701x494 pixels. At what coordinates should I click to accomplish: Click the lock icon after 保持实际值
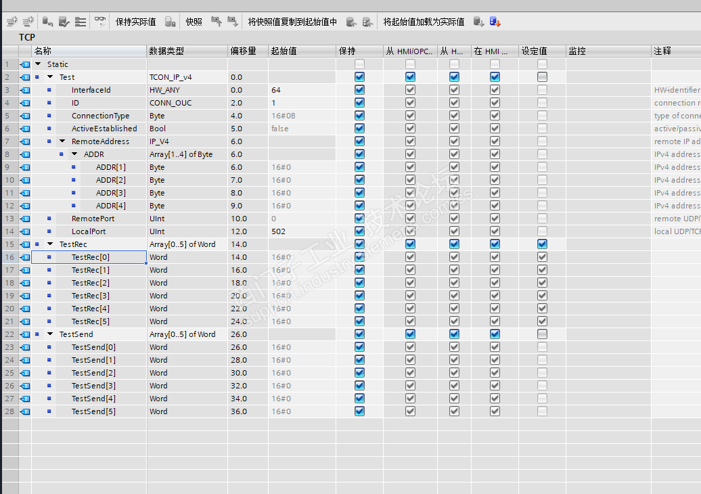click(170, 22)
